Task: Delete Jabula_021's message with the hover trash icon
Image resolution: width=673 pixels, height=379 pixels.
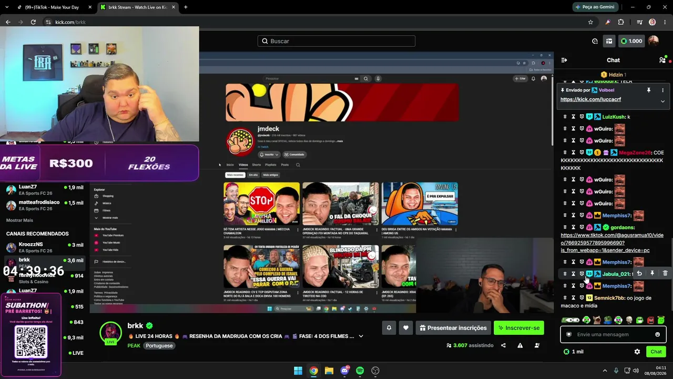Action: coord(665,274)
